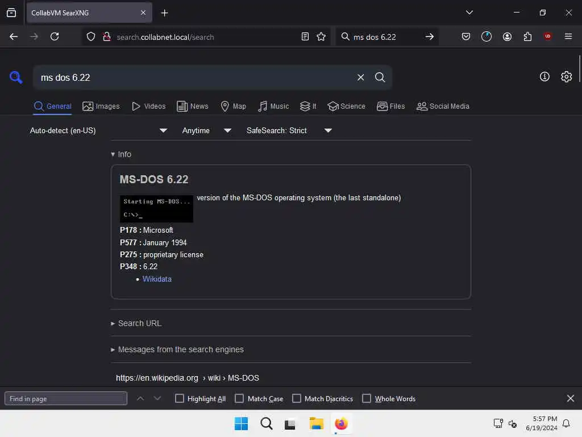Collapse the Info section
The width and height of the screenshot is (582, 437).
click(121, 154)
